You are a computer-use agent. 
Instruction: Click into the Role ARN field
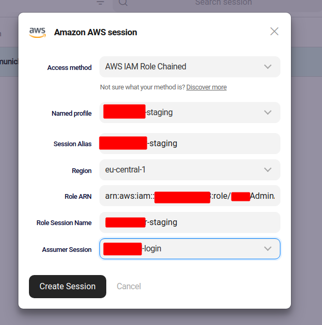(190, 196)
